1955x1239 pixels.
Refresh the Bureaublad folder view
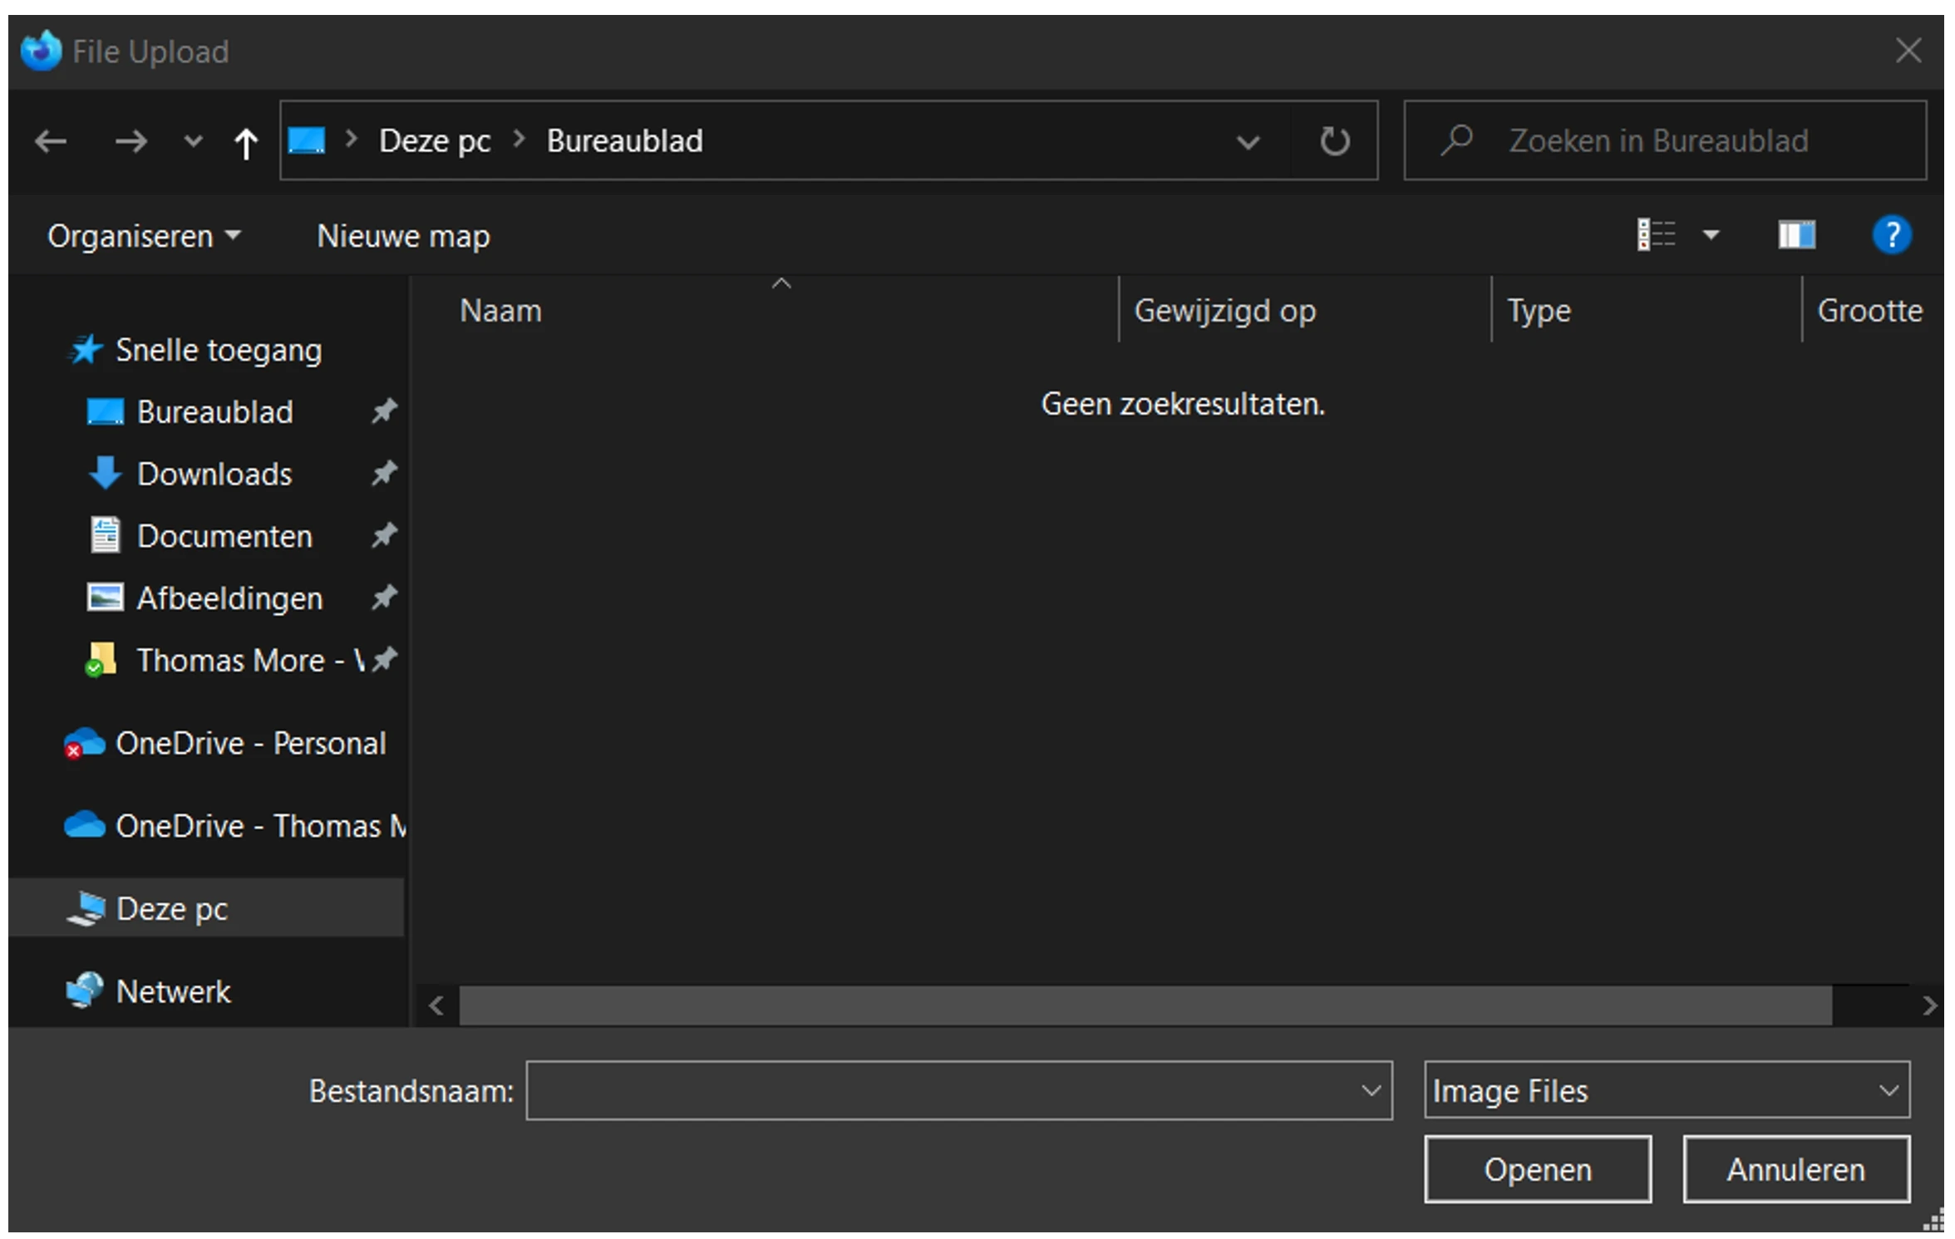[1335, 140]
